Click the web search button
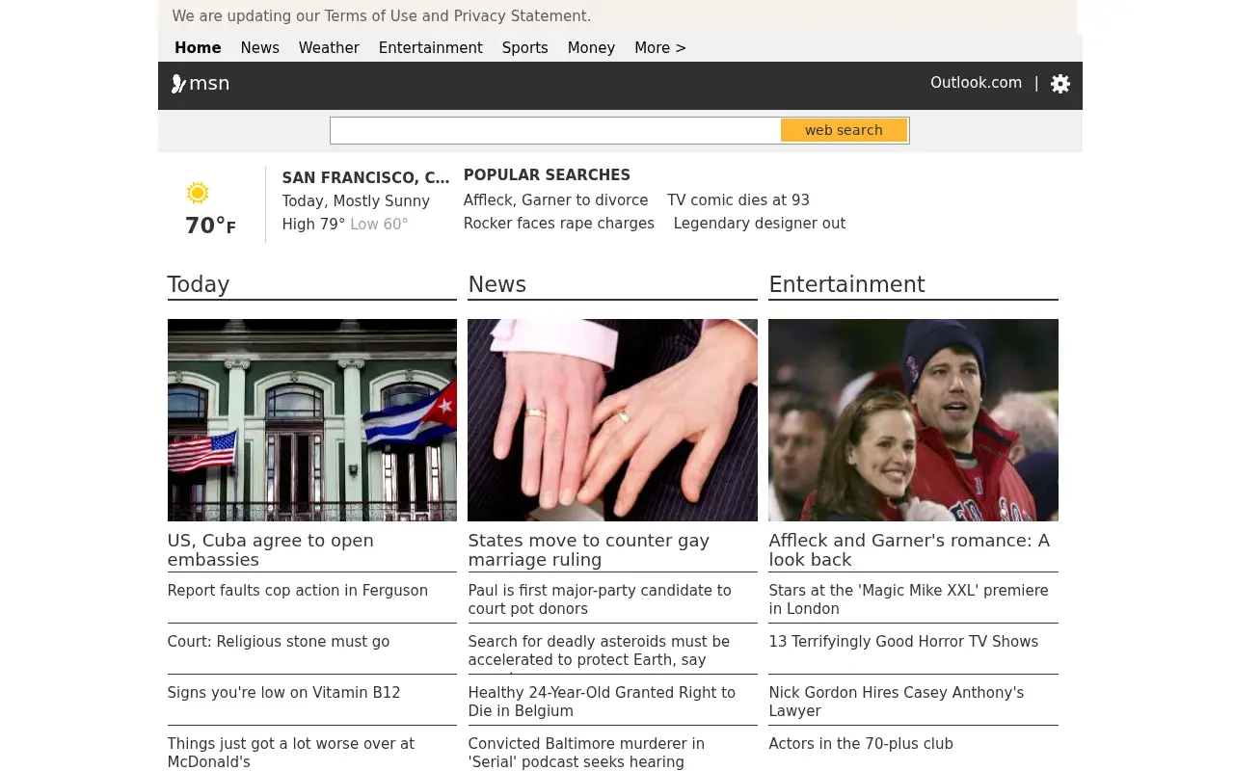The image size is (1234, 771). (844, 130)
